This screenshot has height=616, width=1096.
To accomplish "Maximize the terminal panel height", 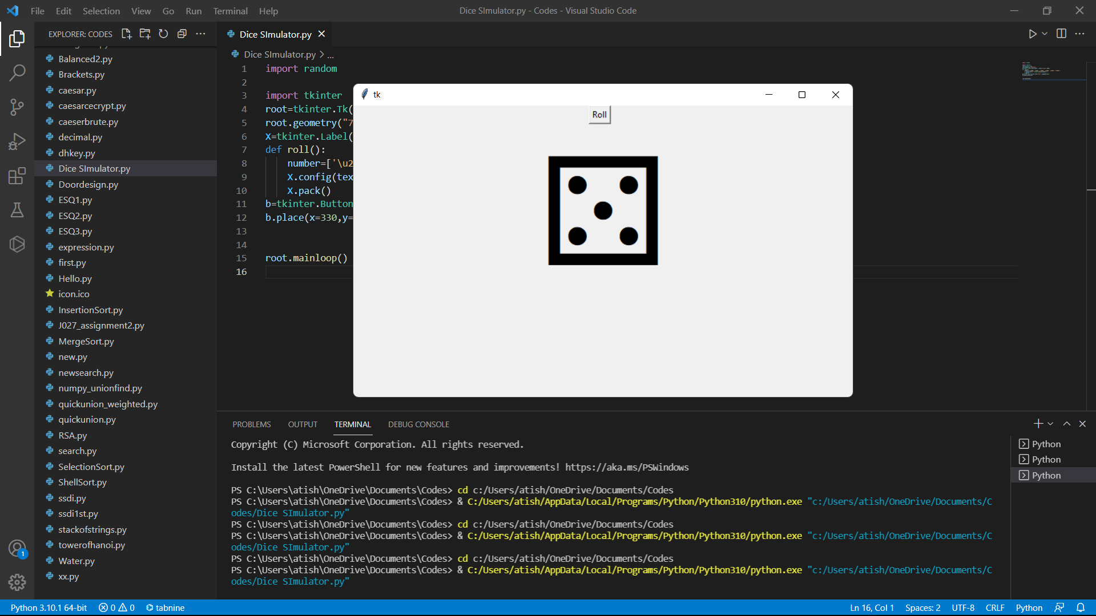I will tap(1066, 424).
